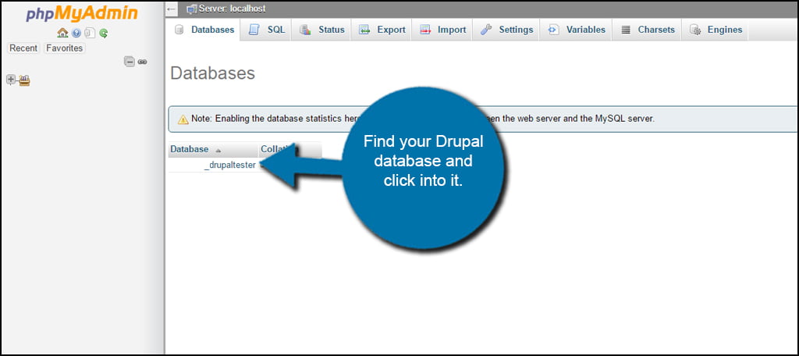The image size is (799, 356).
Task: Click the left arrow beside Server: localhost
Action: [172, 9]
